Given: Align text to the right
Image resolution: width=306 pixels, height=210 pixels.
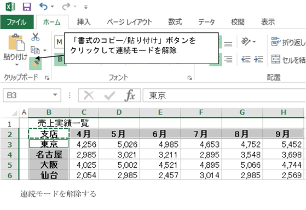Looking at the screenshot, I should coord(228,60).
